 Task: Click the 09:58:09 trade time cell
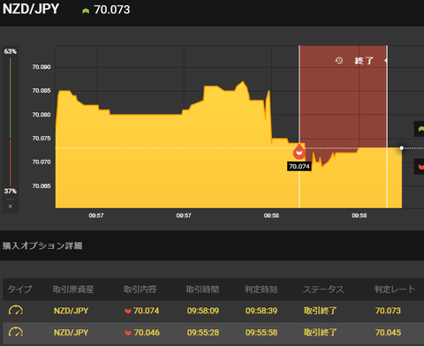pyautogui.click(x=203, y=311)
